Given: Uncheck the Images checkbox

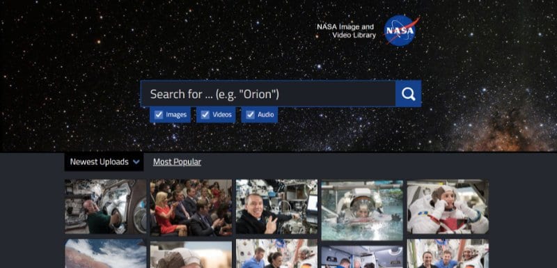Looking at the screenshot, I should click(159, 115).
